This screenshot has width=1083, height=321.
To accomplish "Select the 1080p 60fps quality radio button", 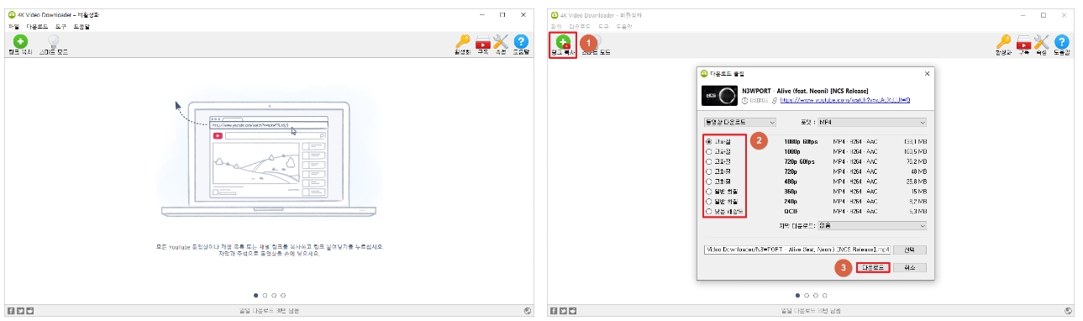I will [710, 141].
